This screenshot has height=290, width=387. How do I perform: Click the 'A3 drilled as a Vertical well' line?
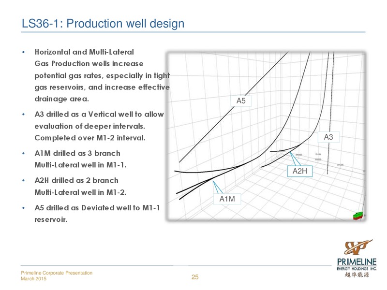(x=99, y=115)
